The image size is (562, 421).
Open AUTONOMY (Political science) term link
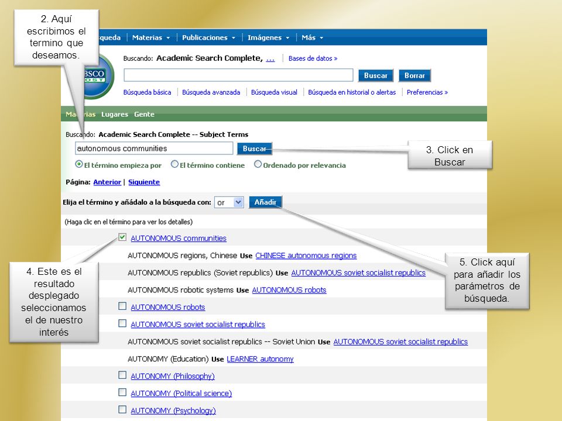pos(181,394)
